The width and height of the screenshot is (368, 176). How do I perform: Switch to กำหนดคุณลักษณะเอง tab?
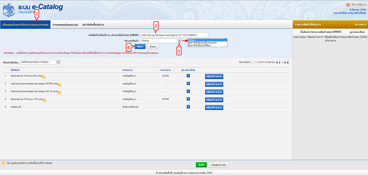coord(65,25)
